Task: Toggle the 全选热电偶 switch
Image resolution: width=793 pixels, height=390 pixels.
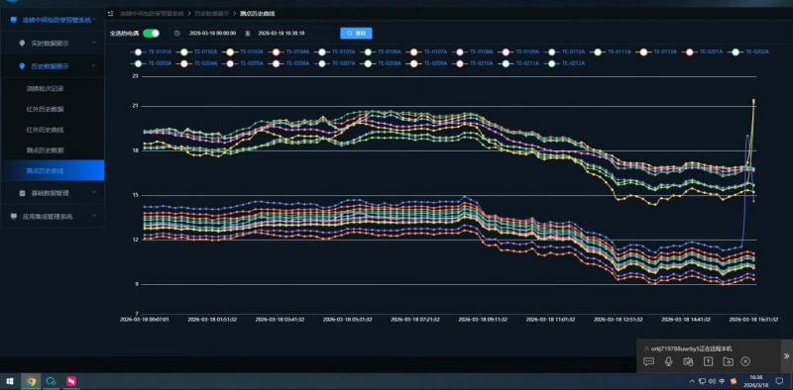Action: pyautogui.click(x=152, y=34)
